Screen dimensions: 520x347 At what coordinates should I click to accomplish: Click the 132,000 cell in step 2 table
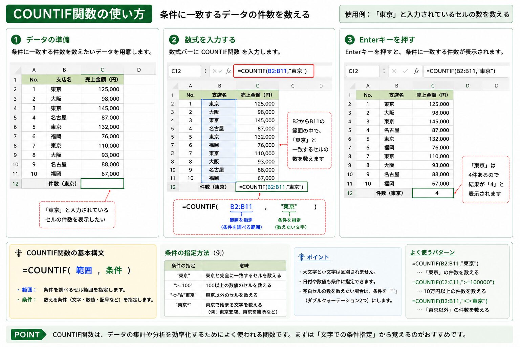pos(257,137)
